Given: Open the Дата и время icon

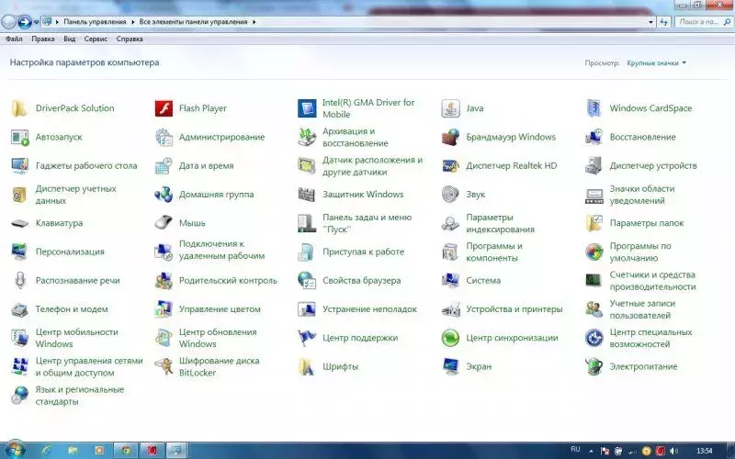Looking at the screenshot, I should pyautogui.click(x=164, y=166).
